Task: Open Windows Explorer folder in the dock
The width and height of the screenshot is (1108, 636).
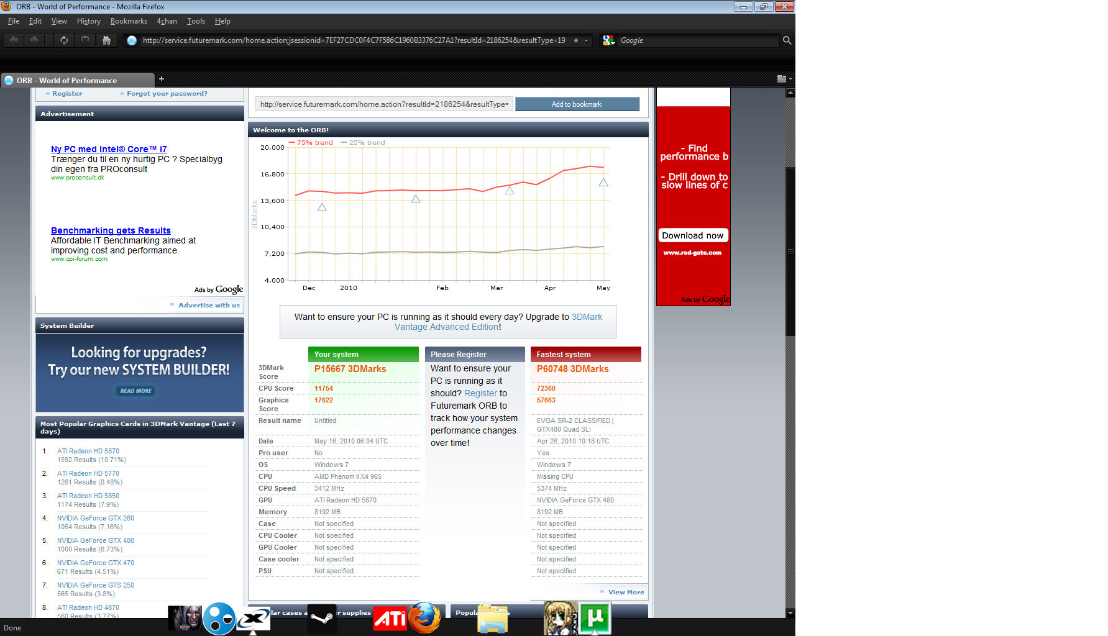Action: tap(493, 619)
